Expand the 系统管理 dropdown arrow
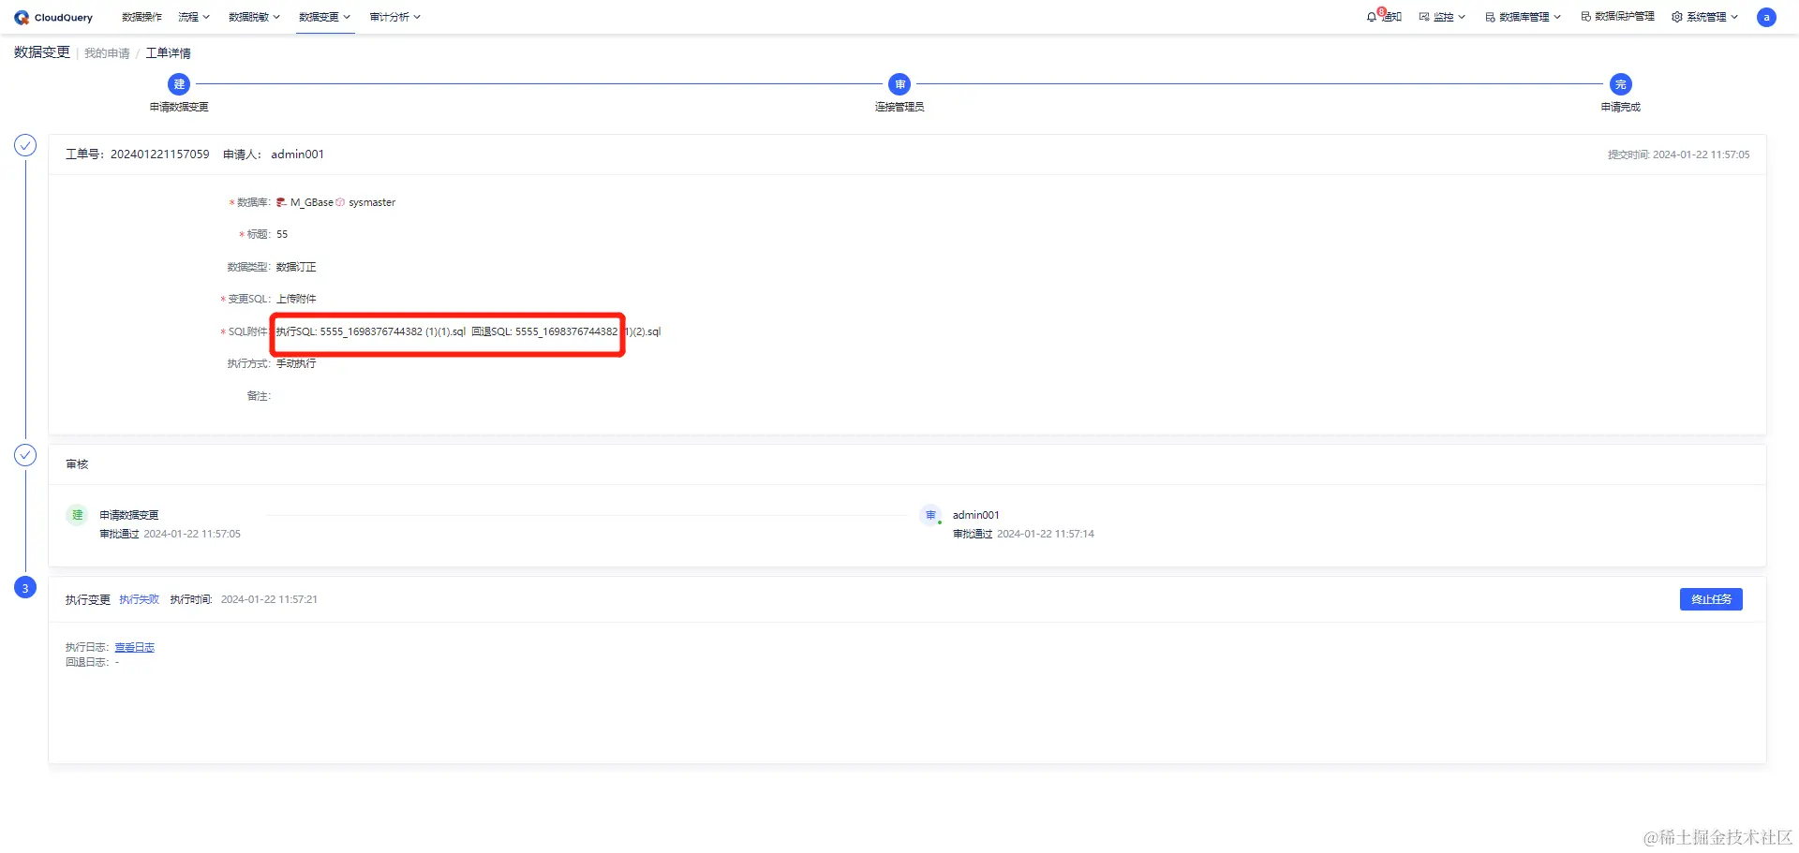This screenshot has width=1799, height=853. (x=1734, y=17)
